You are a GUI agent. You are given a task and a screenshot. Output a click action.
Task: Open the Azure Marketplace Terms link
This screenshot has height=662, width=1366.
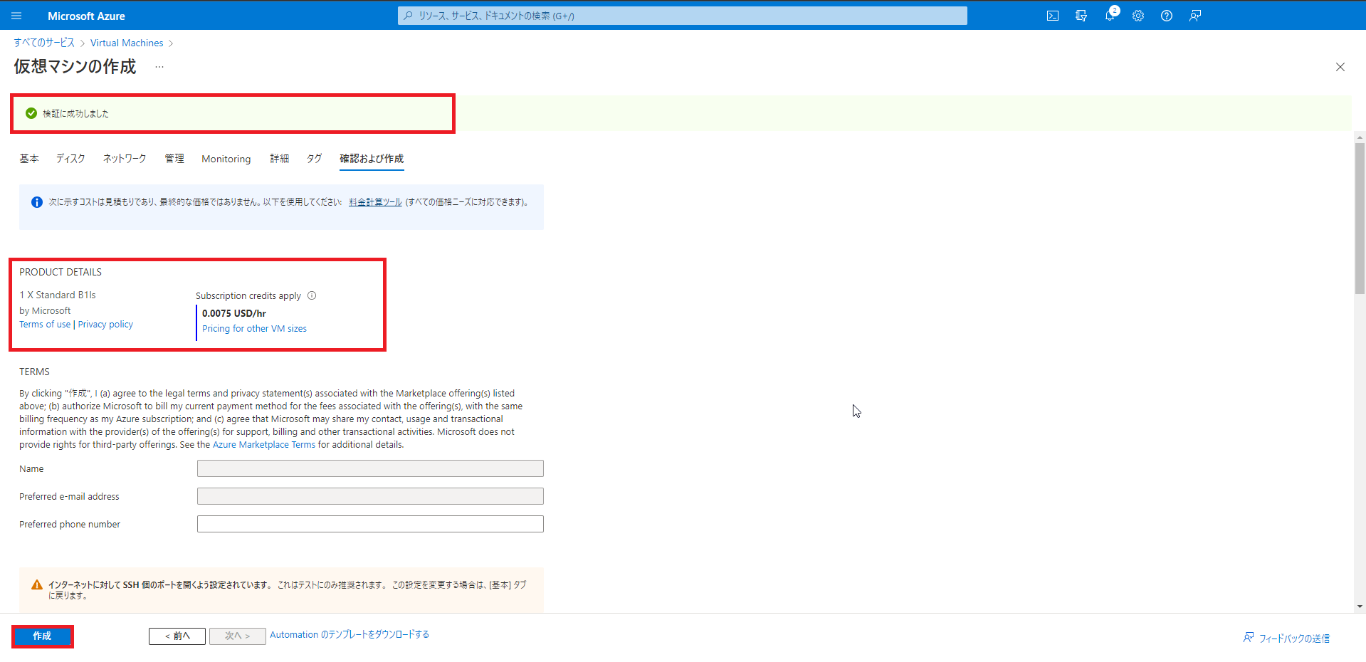[264, 445]
